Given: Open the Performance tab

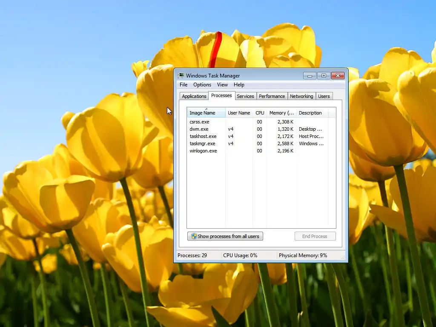Looking at the screenshot, I should (x=272, y=96).
